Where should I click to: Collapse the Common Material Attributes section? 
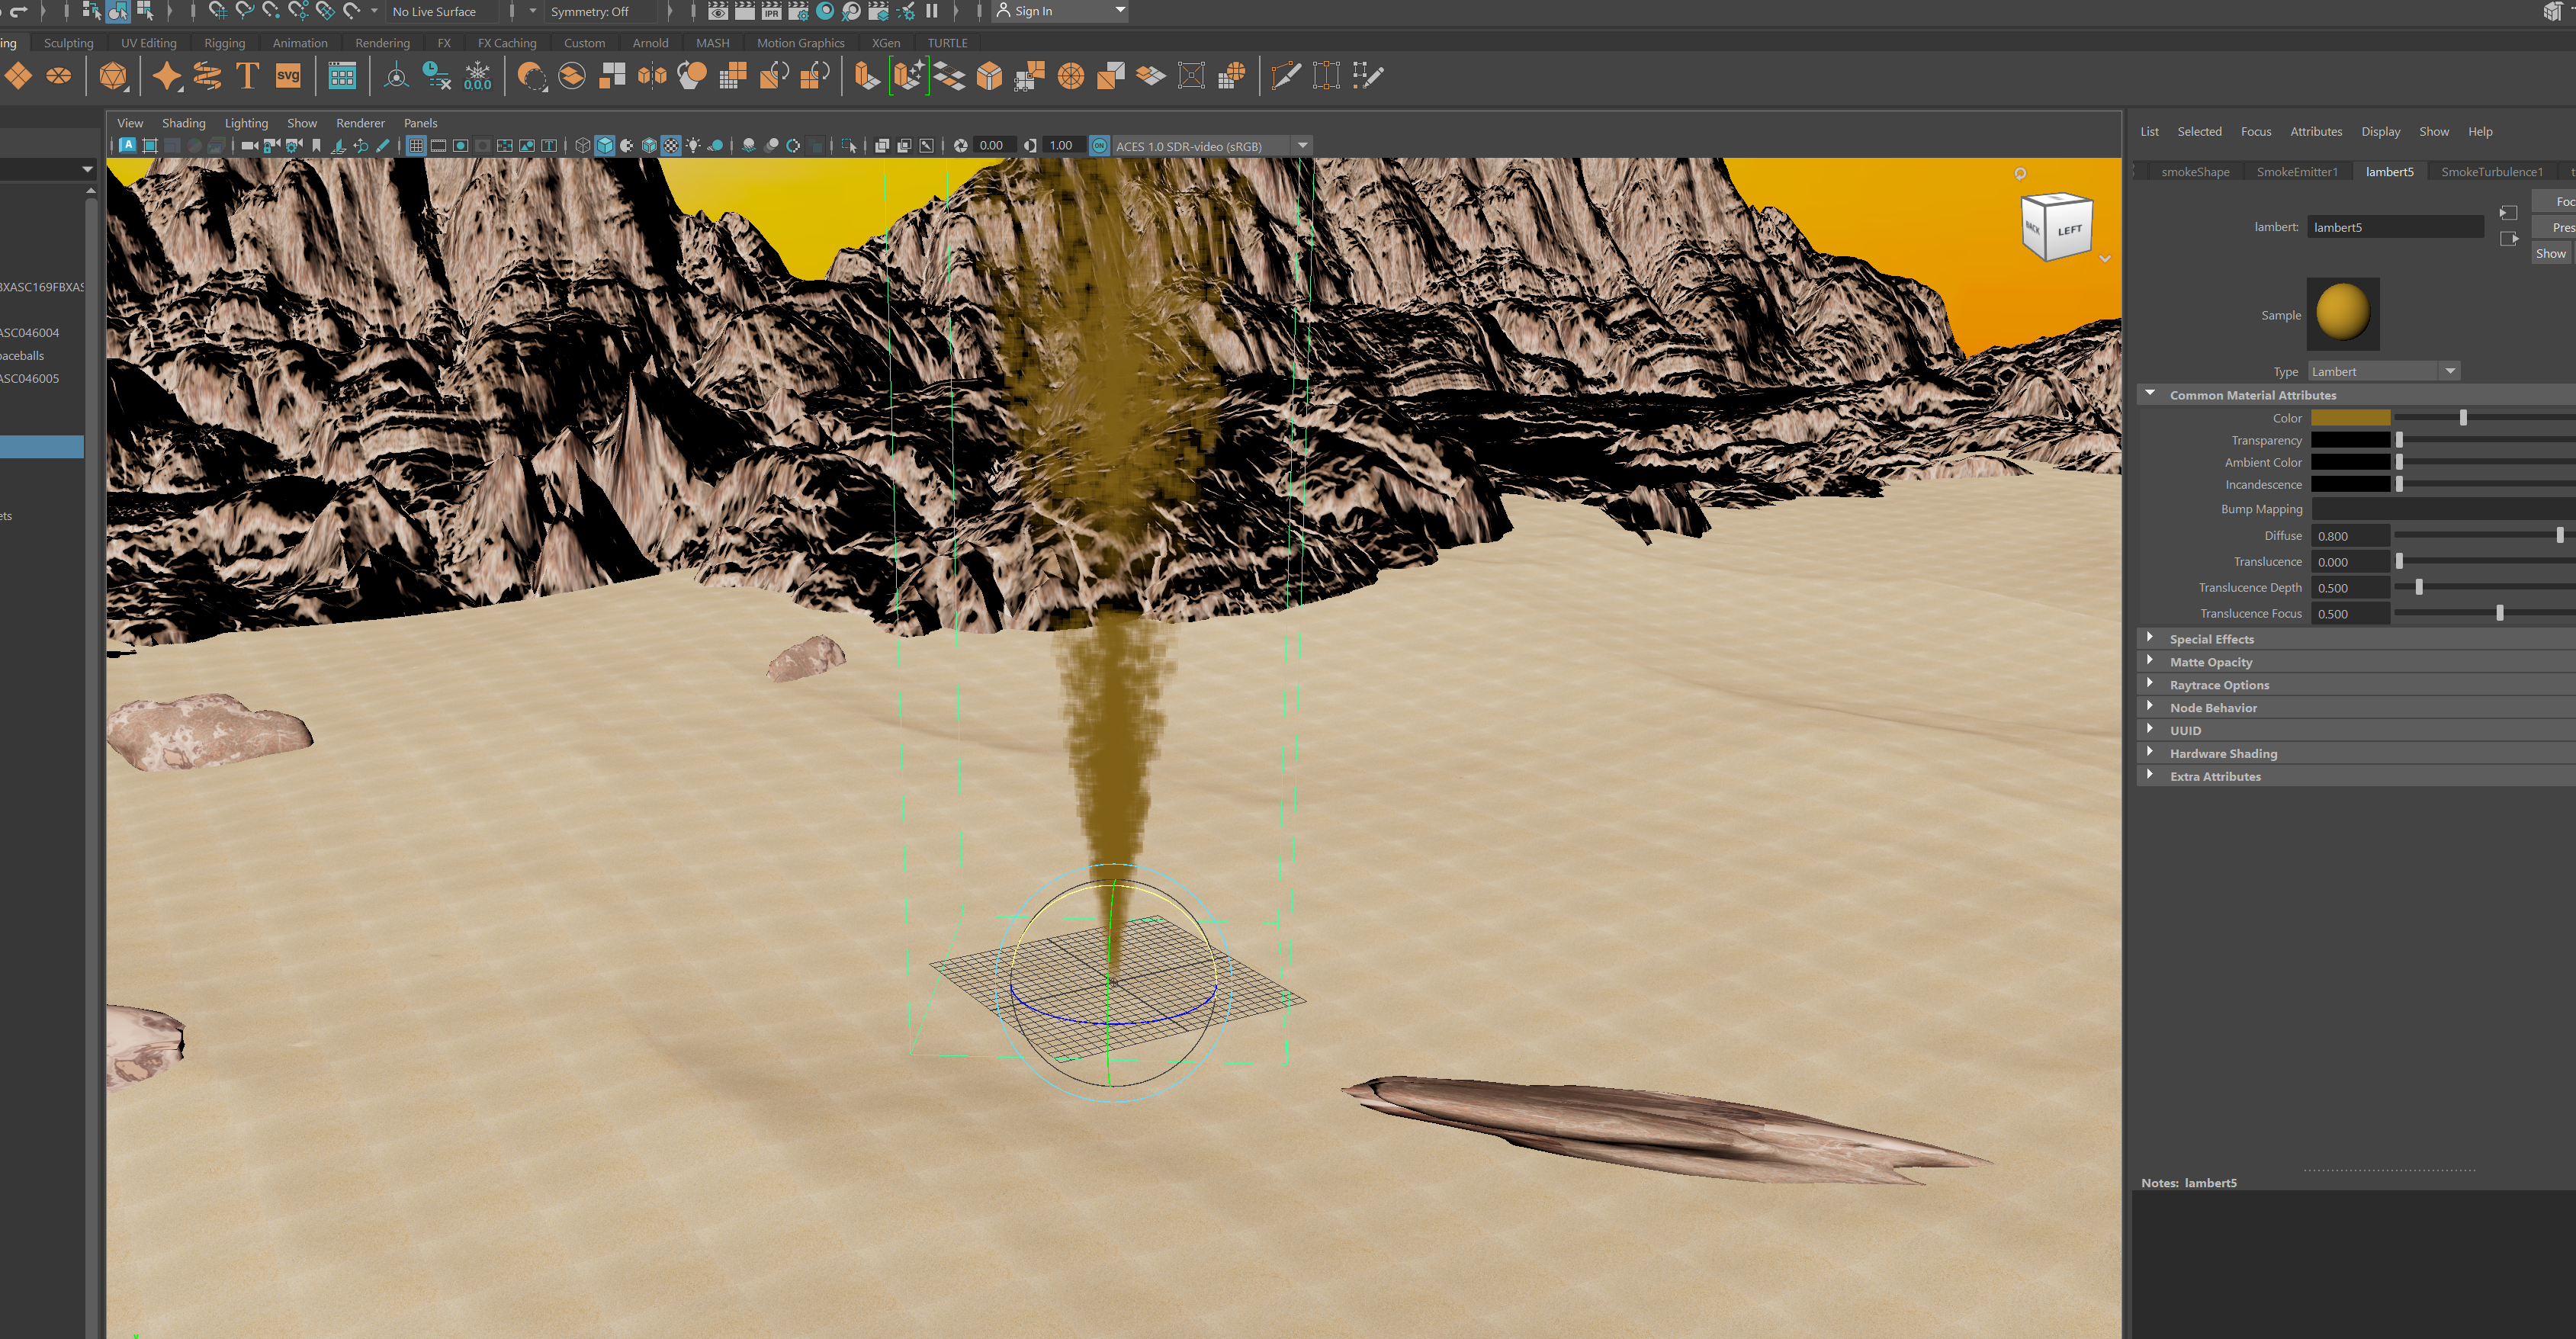[2150, 394]
